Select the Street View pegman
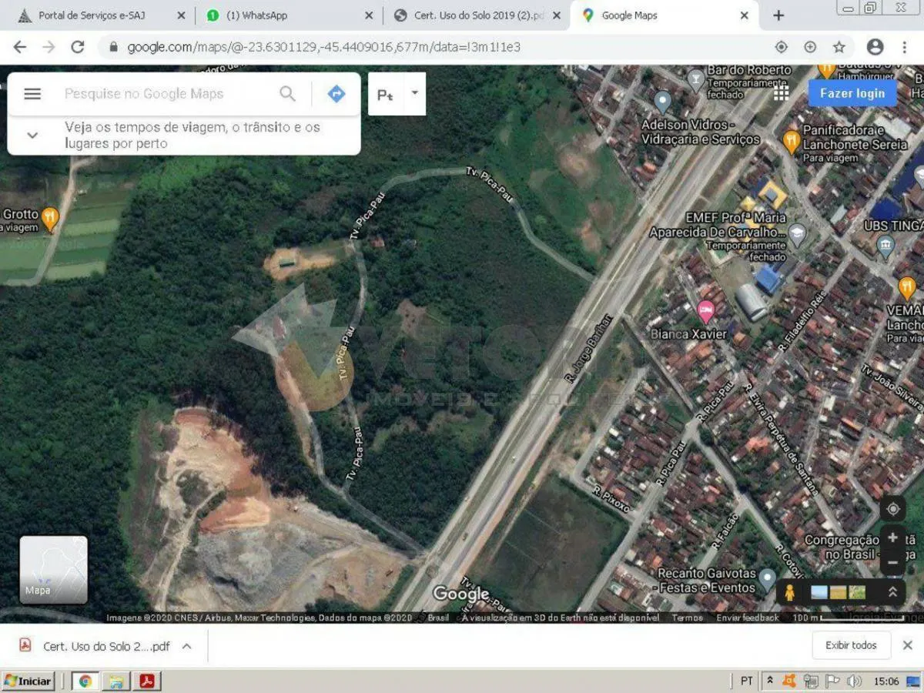The image size is (924, 693). tap(789, 592)
